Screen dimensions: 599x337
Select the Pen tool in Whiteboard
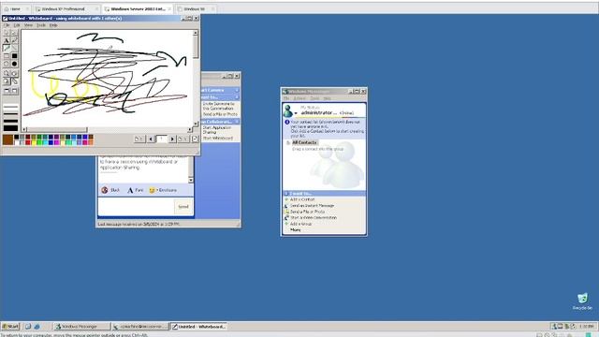coord(7,48)
